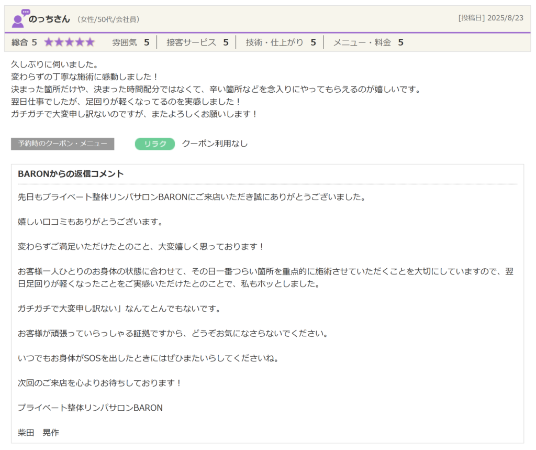
Task: Click the 総合 5 overall score
Action: (24, 42)
